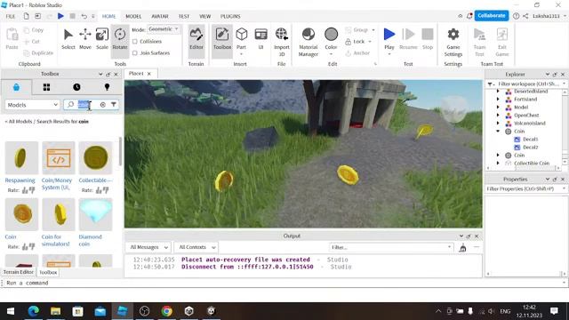Screen dimensions: 569x320
Task: Open Toolbox search filter options
Action: [114, 105]
